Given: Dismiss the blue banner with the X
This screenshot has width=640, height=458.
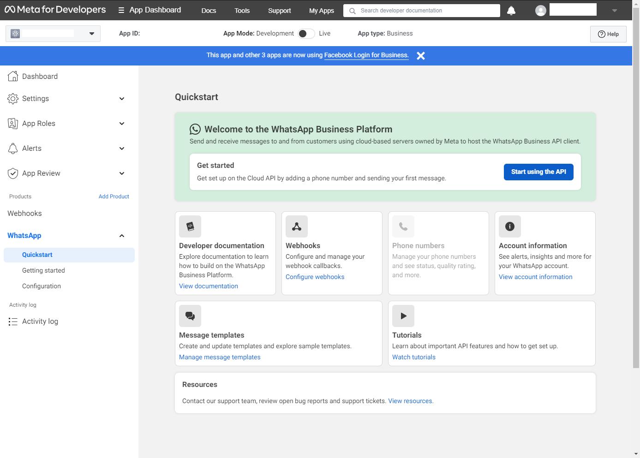Looking at the screenshot, I should pyautogui.click(x=421, y=56).
